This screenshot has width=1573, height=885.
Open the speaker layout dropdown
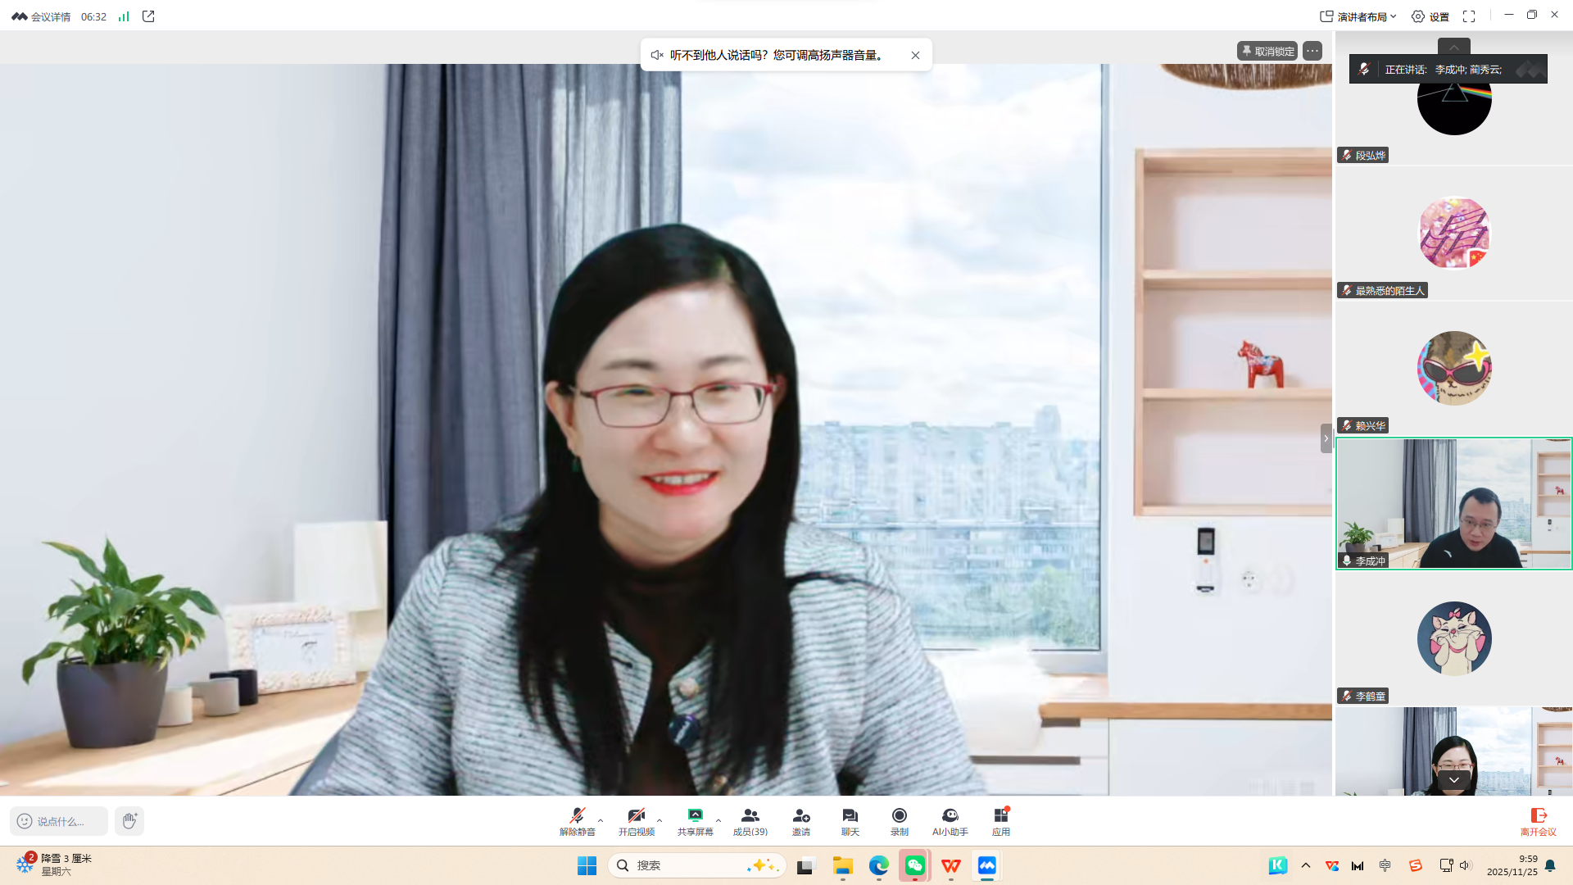pos(1358,16)
